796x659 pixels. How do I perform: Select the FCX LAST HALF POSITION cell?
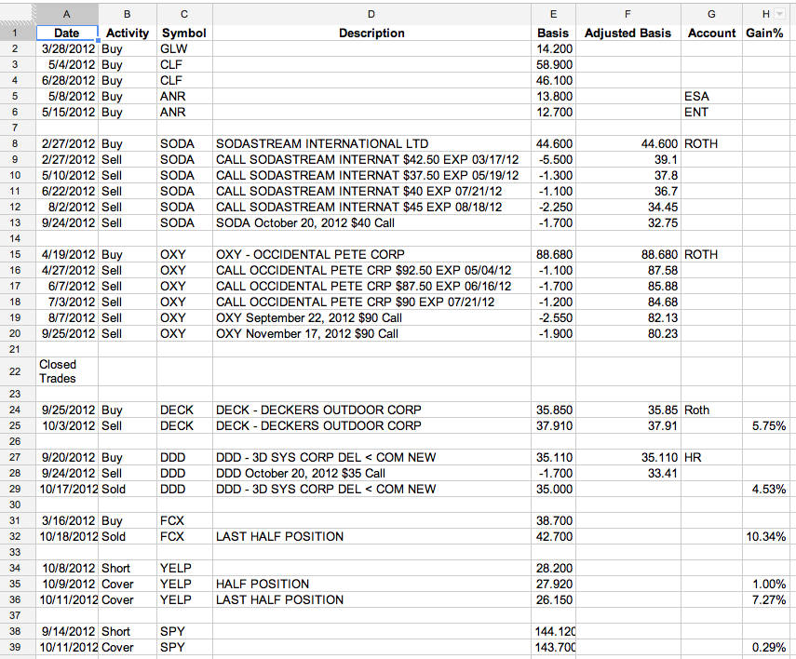pyautogui.click(x=371, y=537)
